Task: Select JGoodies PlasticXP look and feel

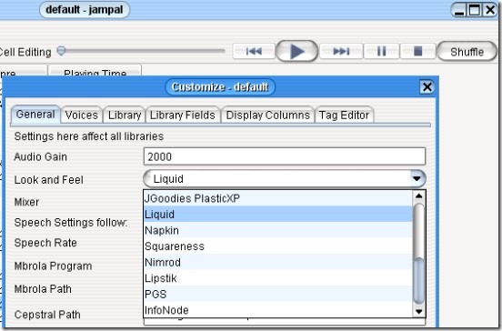Action: click(x=278, y=198)
